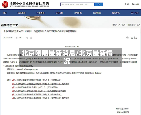Click the NEEQ red logo

point(5,4)
